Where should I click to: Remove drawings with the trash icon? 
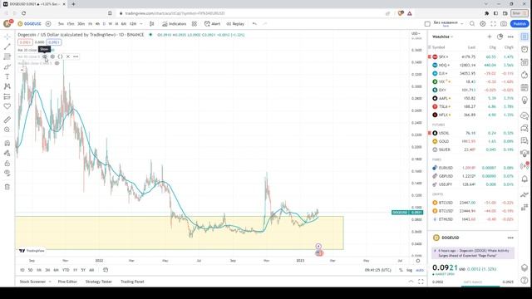(7, 187)
